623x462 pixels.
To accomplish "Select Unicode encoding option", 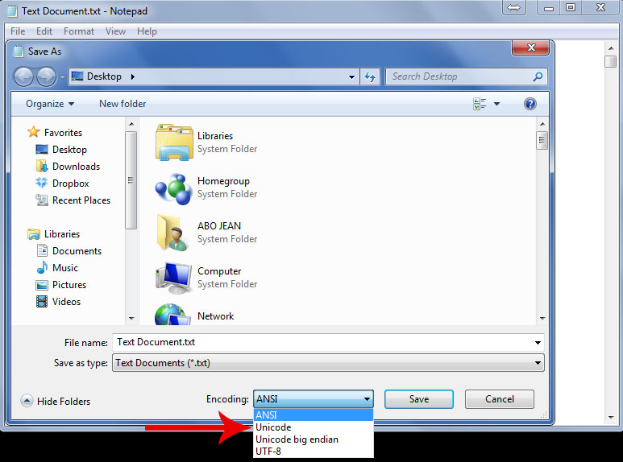I will click(273, 427).
